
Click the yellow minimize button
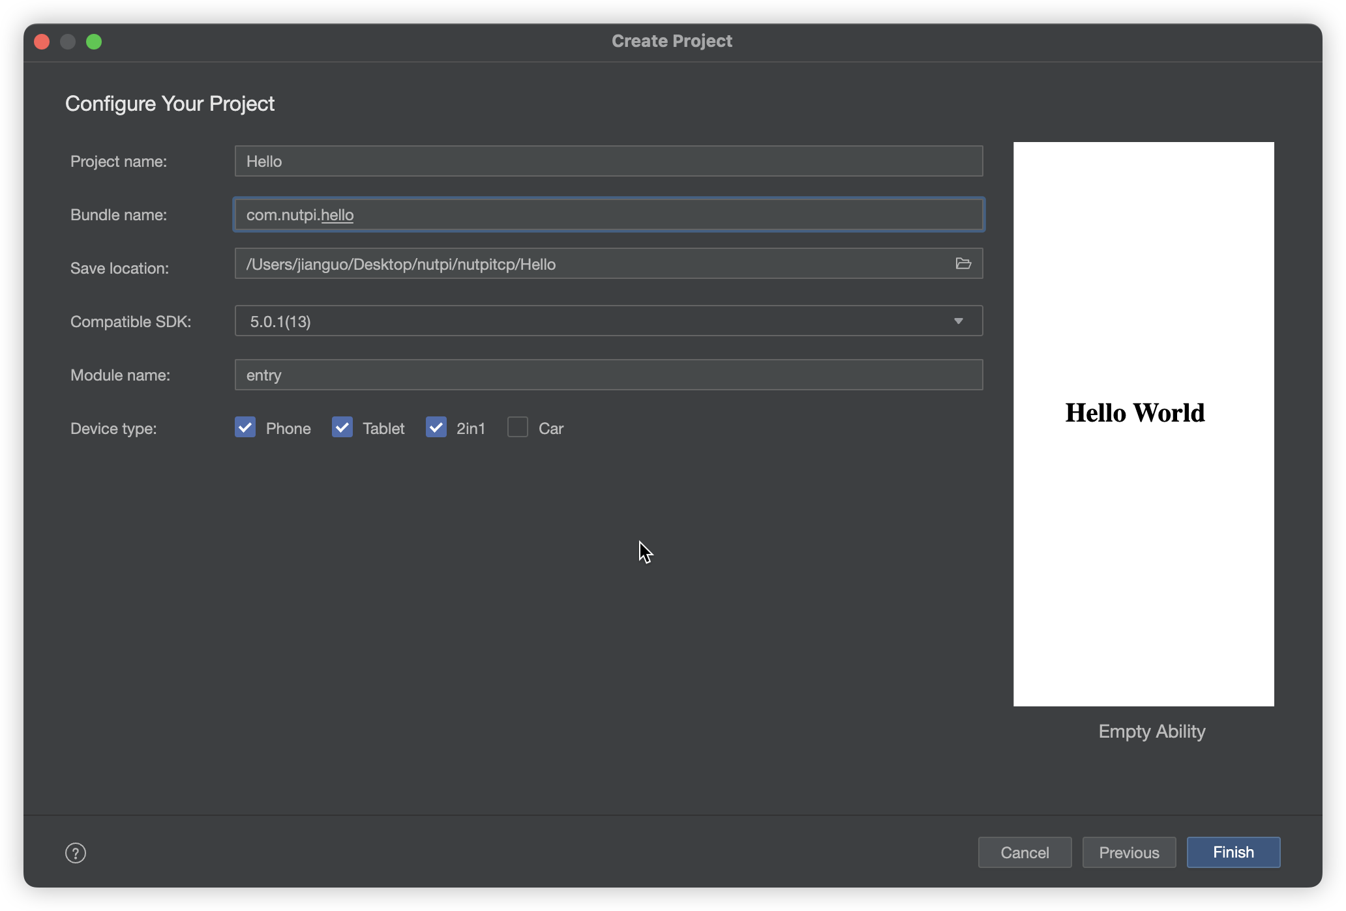pyautogui.click(x=68, y=40)
